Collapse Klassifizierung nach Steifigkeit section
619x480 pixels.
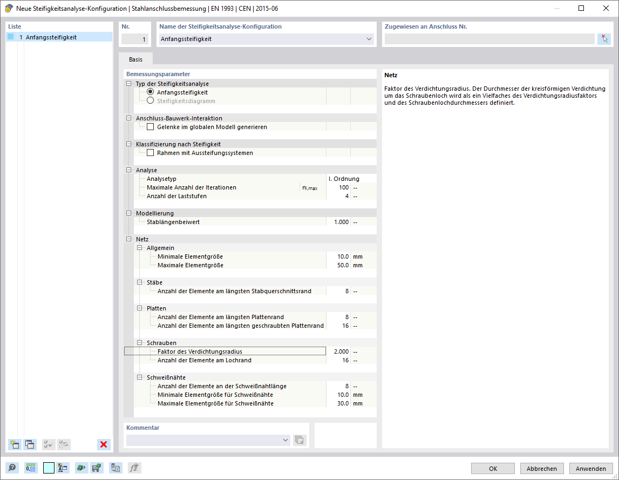click(x=128, y=144)
